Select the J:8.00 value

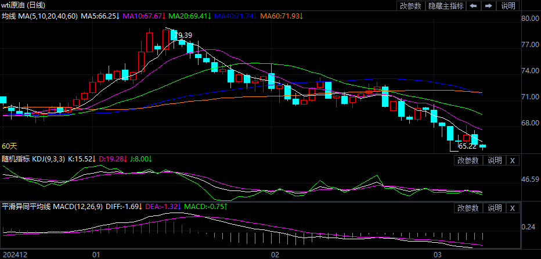pyautogui.click(x=141, y=159)
